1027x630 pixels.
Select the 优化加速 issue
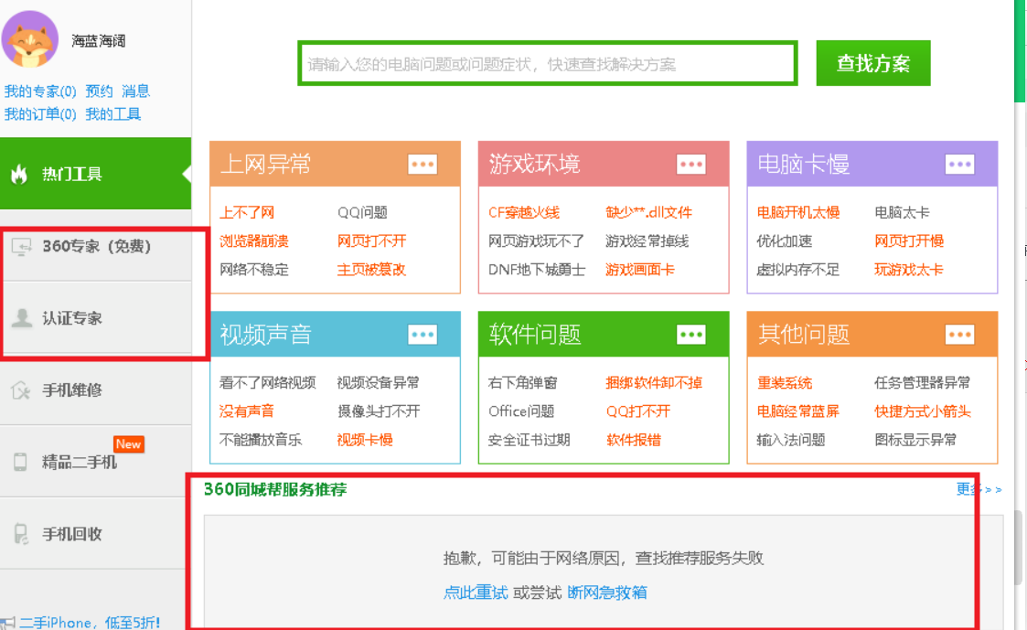tap(784, 241)
